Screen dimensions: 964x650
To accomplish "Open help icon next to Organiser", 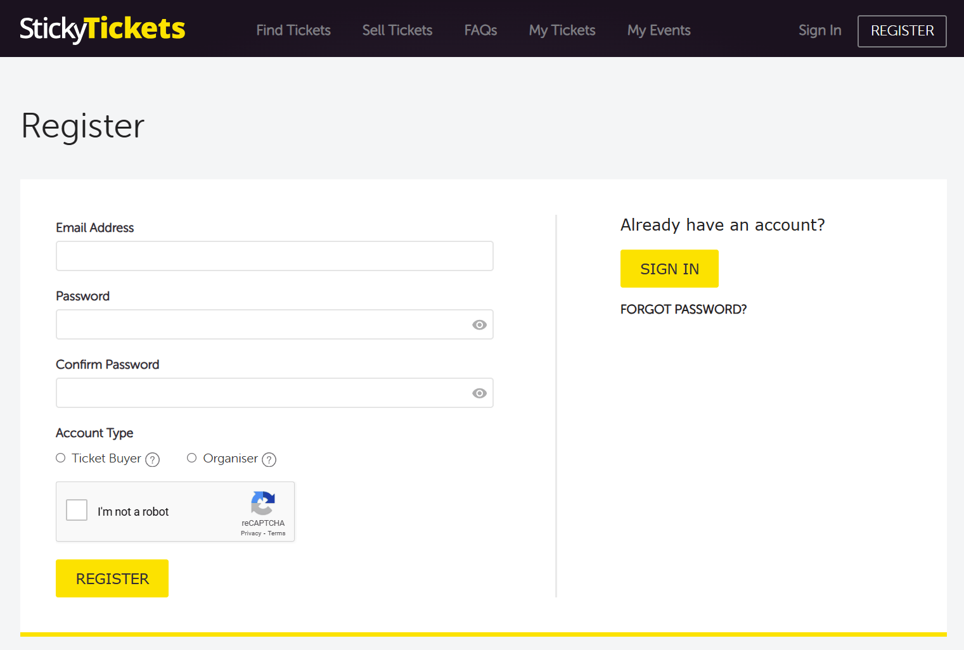I will [269, 459].
